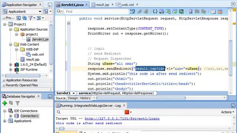This screenshot has height=133, width=237.
Task: Click the search magnifier in Log panel
Action: click(59, 112)
